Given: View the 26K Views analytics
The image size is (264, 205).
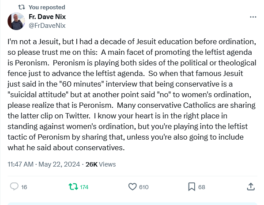Looking at the screenshot, I should 101,164.
